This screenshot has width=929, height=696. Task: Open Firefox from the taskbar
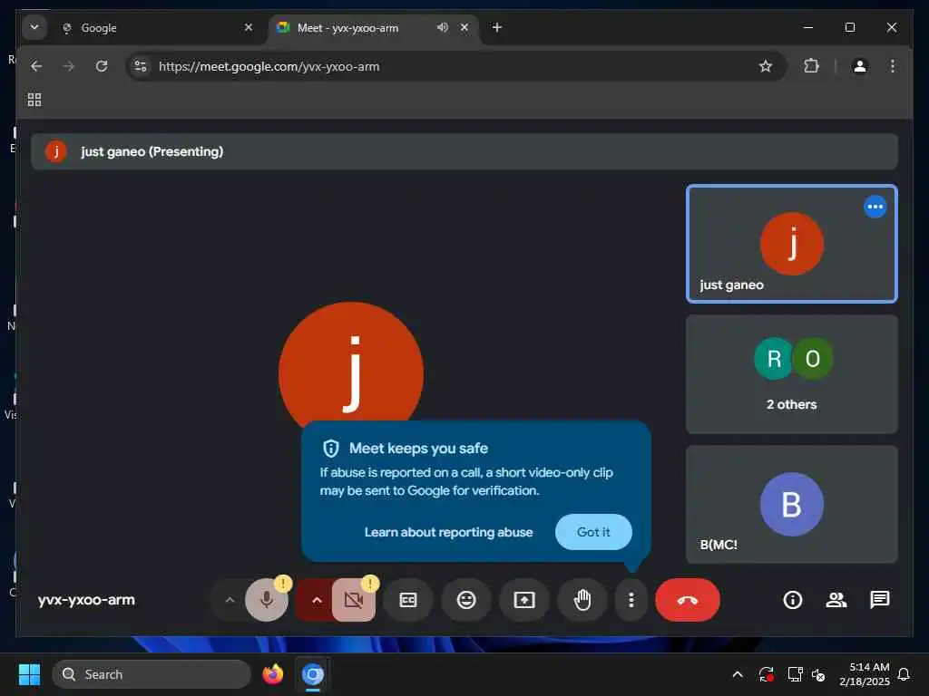coord(273,674)
